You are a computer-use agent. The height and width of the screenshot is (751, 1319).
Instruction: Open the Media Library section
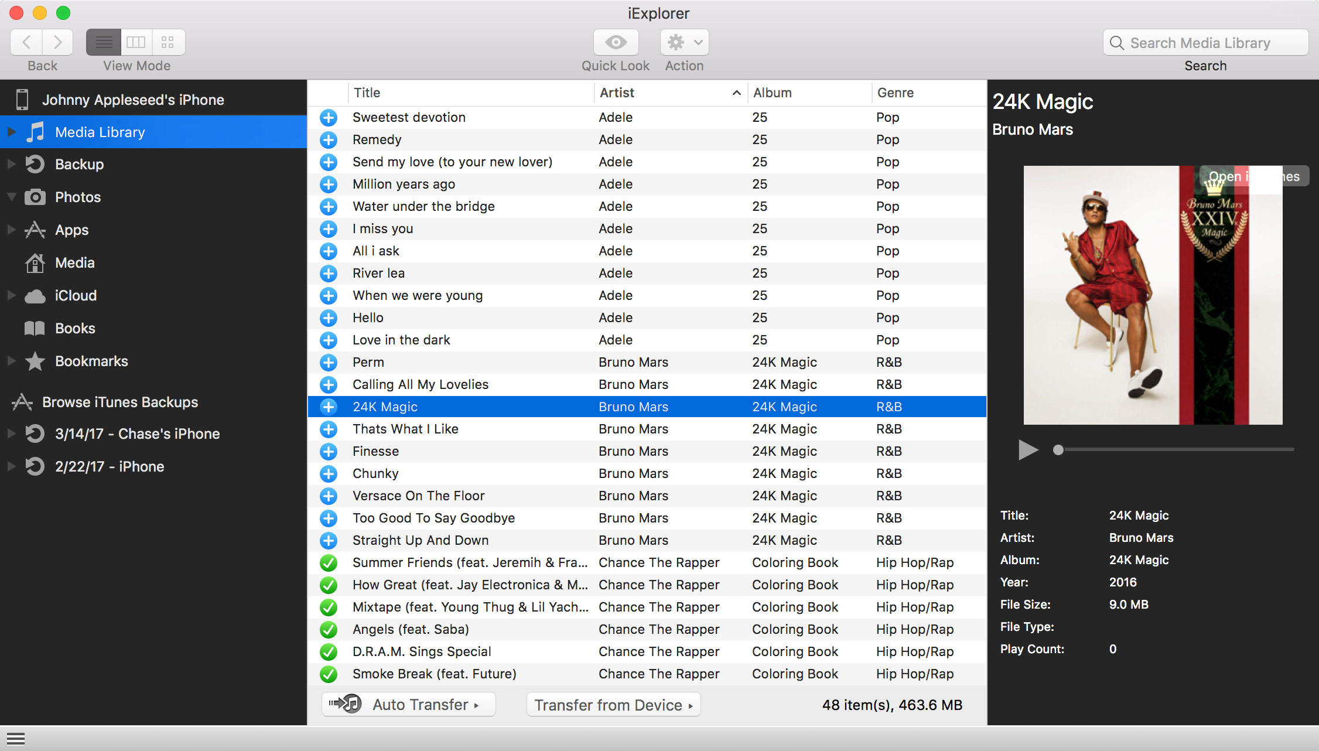[x=100, y=132]
